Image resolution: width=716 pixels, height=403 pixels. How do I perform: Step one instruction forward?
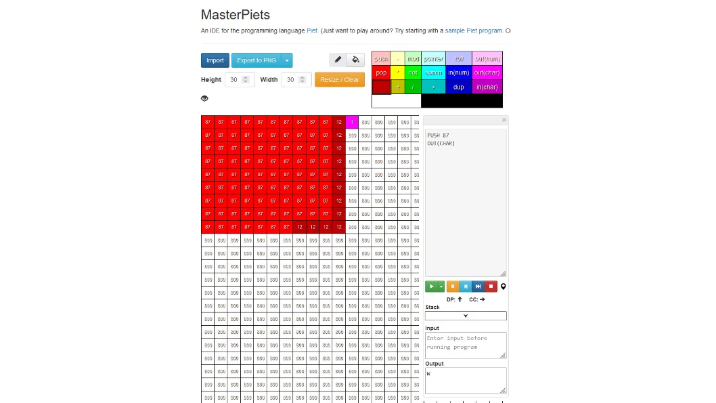coord(466,287)
